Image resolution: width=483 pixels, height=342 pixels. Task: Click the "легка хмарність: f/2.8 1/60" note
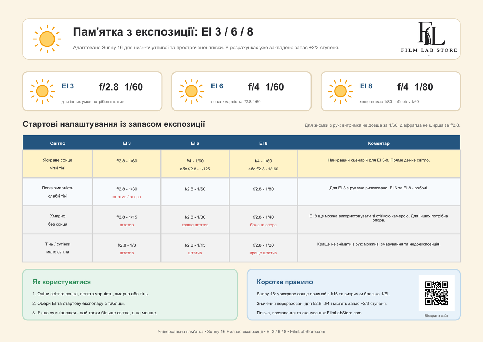pos(236,102)
